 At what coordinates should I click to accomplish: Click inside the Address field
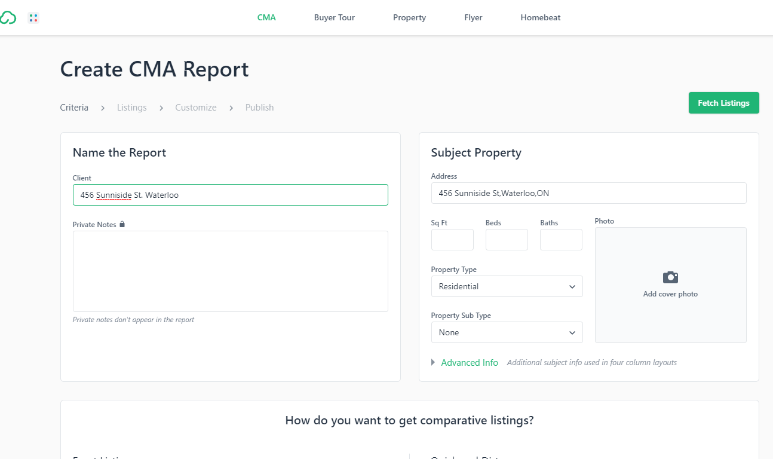(x=588, y=192)
